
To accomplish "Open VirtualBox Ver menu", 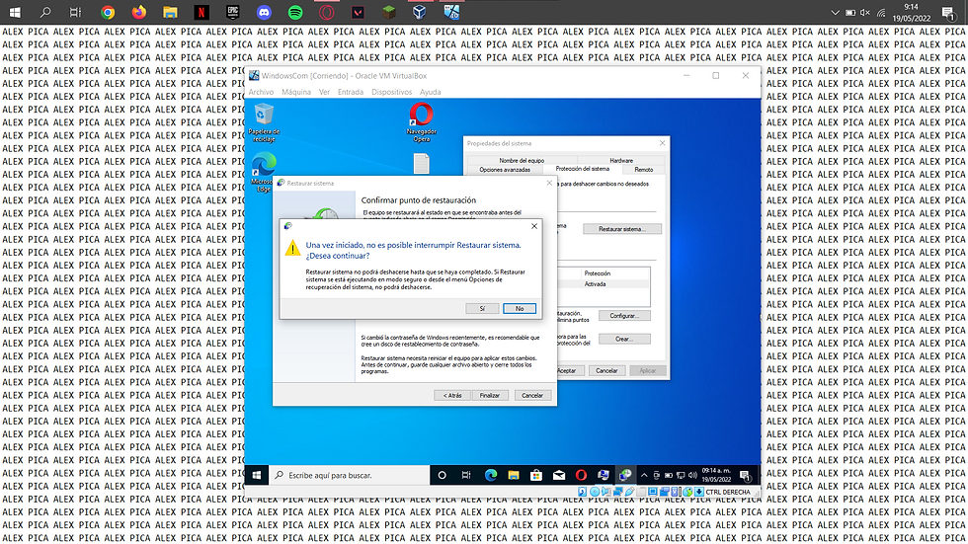I will click(x=324, y=92).
